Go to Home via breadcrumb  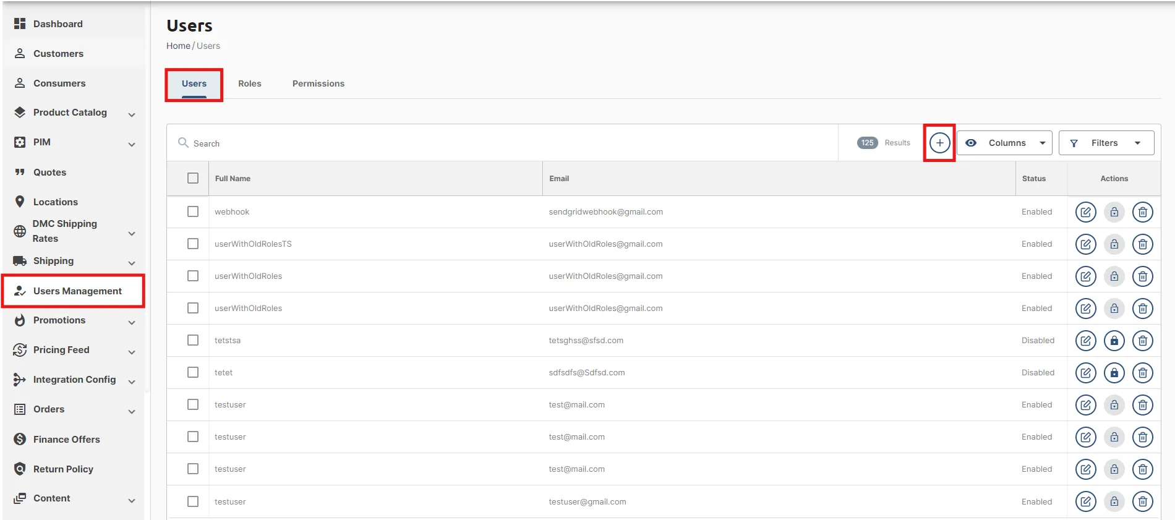178,46
